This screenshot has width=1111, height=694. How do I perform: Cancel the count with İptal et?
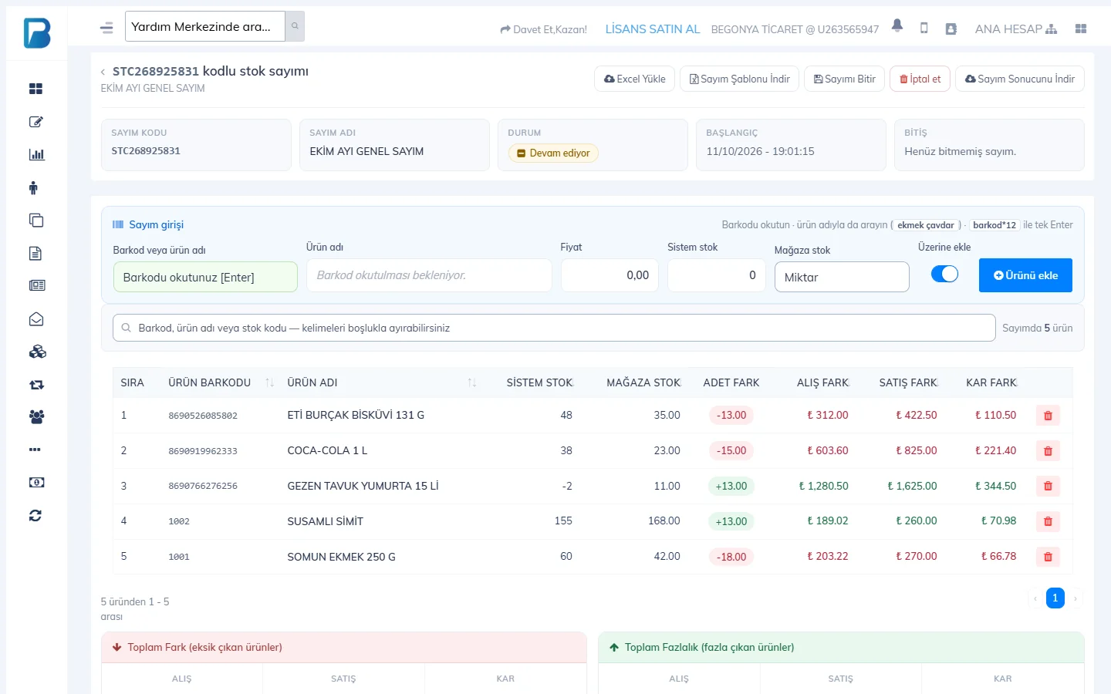[x=920, y=79]
